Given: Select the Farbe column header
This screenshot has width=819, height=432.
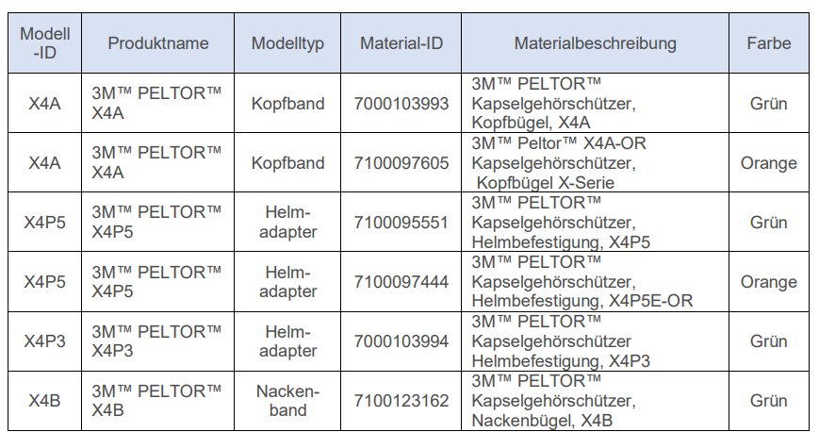Looking at the screenshot, I should click(x=768, y=43).
